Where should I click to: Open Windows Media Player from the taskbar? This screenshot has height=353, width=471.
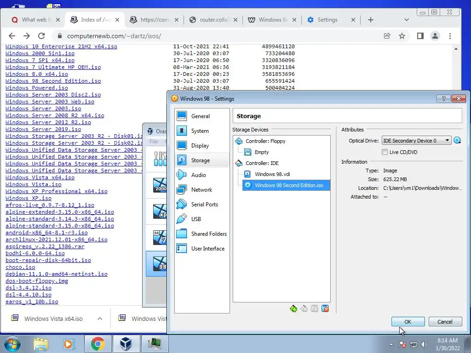point(68,344)
